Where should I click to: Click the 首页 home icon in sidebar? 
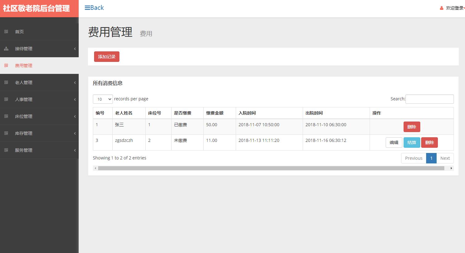pyautogui.click(x=6, y=31)
